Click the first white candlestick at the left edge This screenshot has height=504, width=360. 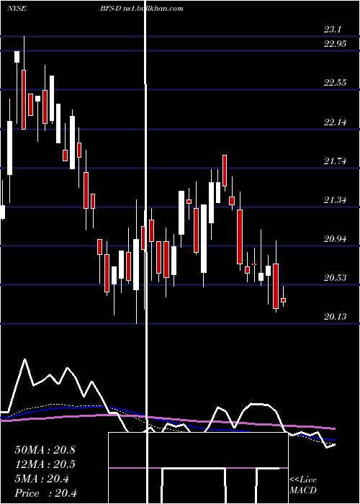[3, 212]
